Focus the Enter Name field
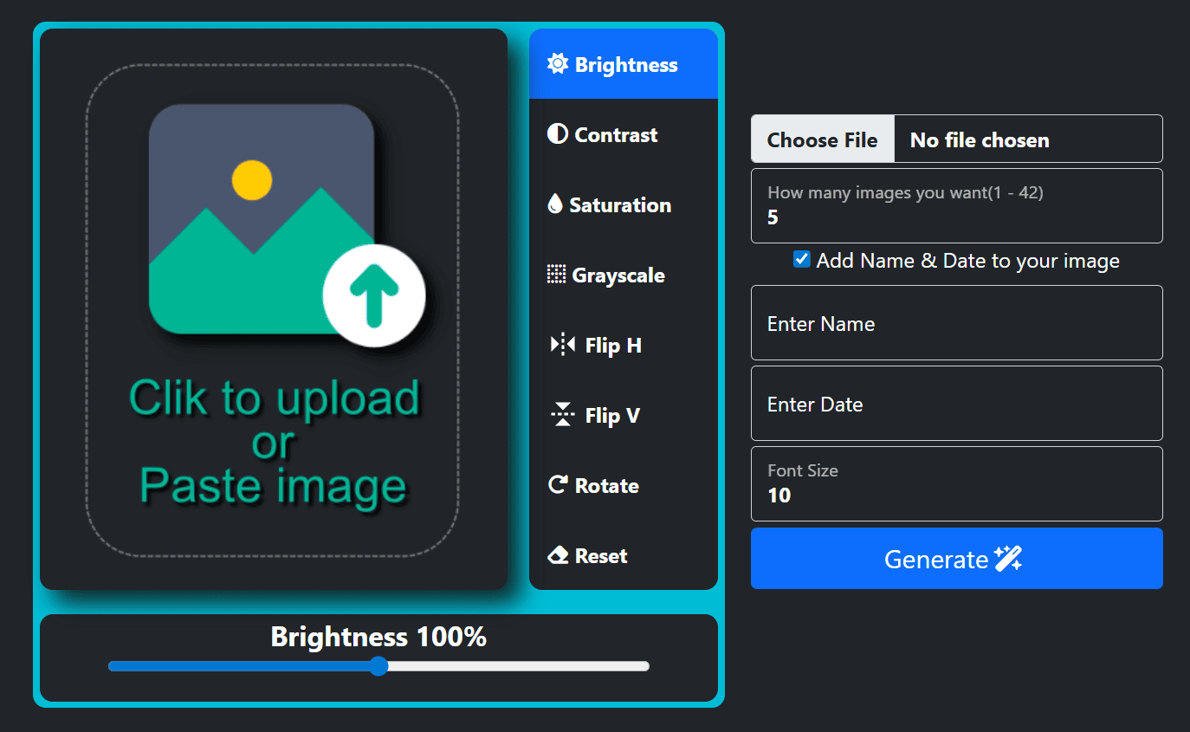Image resolution: width=1190 pixels, height=732 pixels. [956, 322]
